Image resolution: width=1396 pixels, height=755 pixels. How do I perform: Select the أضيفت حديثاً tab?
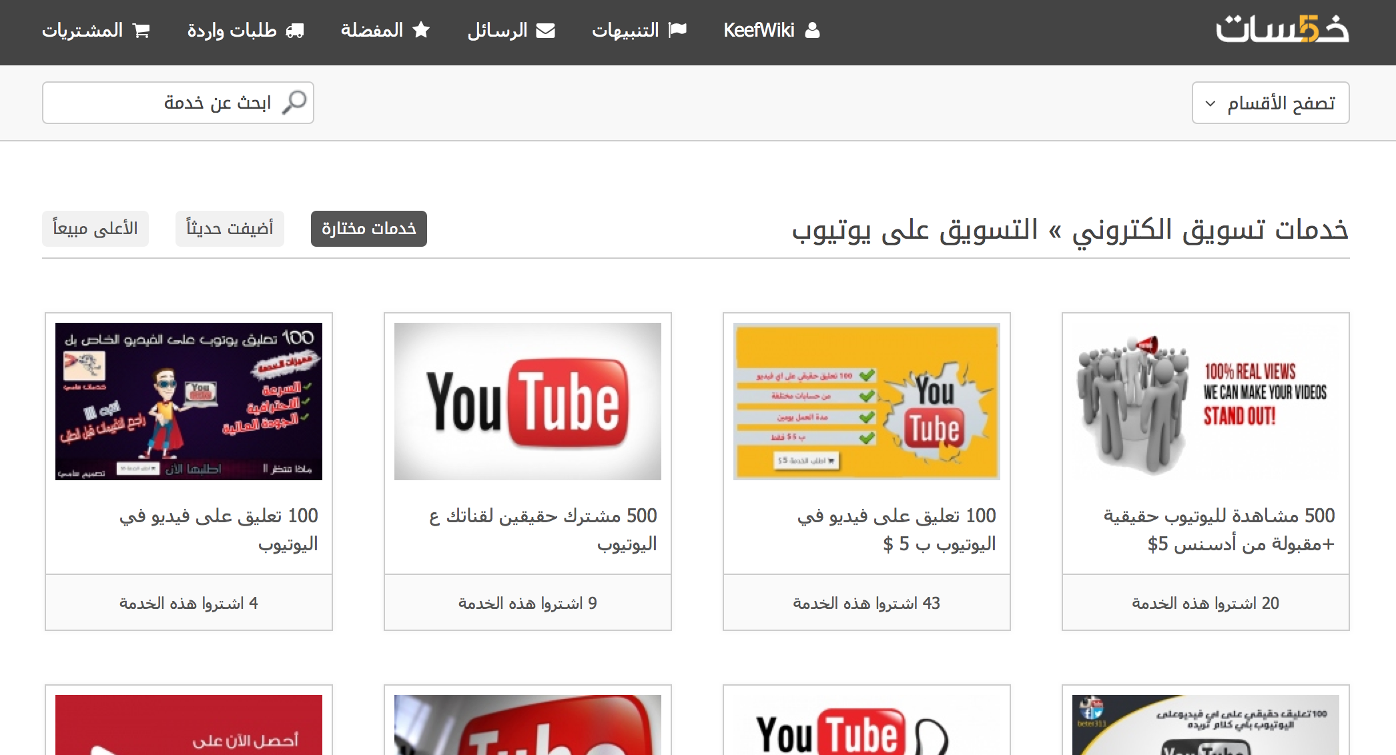click(x=230, y=229)
